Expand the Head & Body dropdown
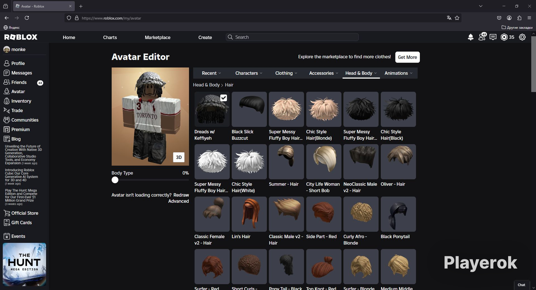The image size is (536, 290). (x=361, y=73)
